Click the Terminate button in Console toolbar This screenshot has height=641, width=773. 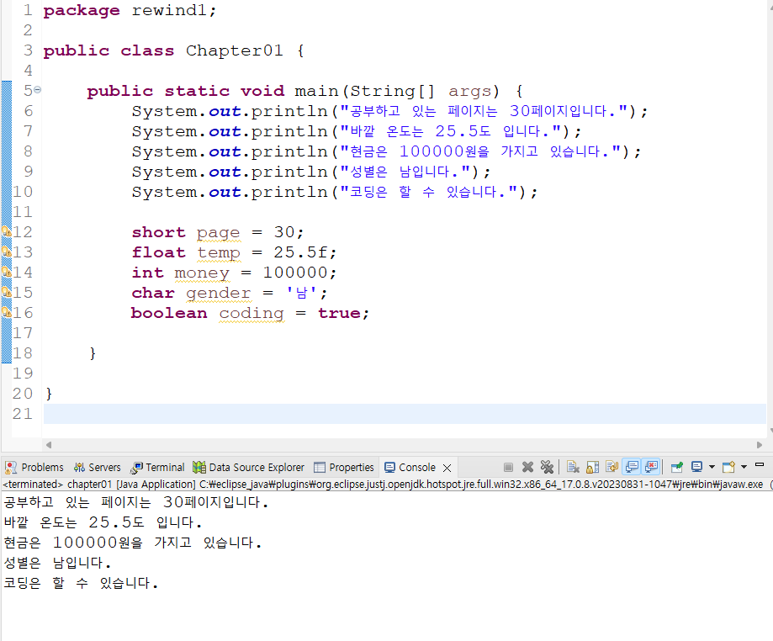pos(508,467)
